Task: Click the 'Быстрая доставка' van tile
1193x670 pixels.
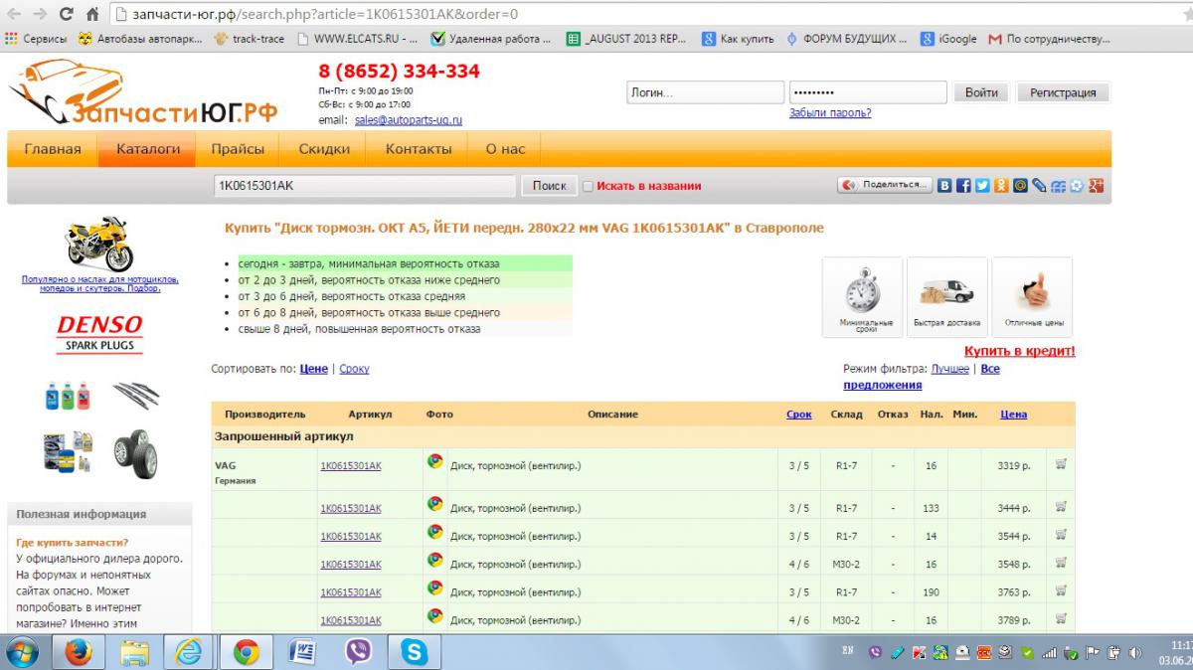Action: pyautogui.click(x=947, y=297)
